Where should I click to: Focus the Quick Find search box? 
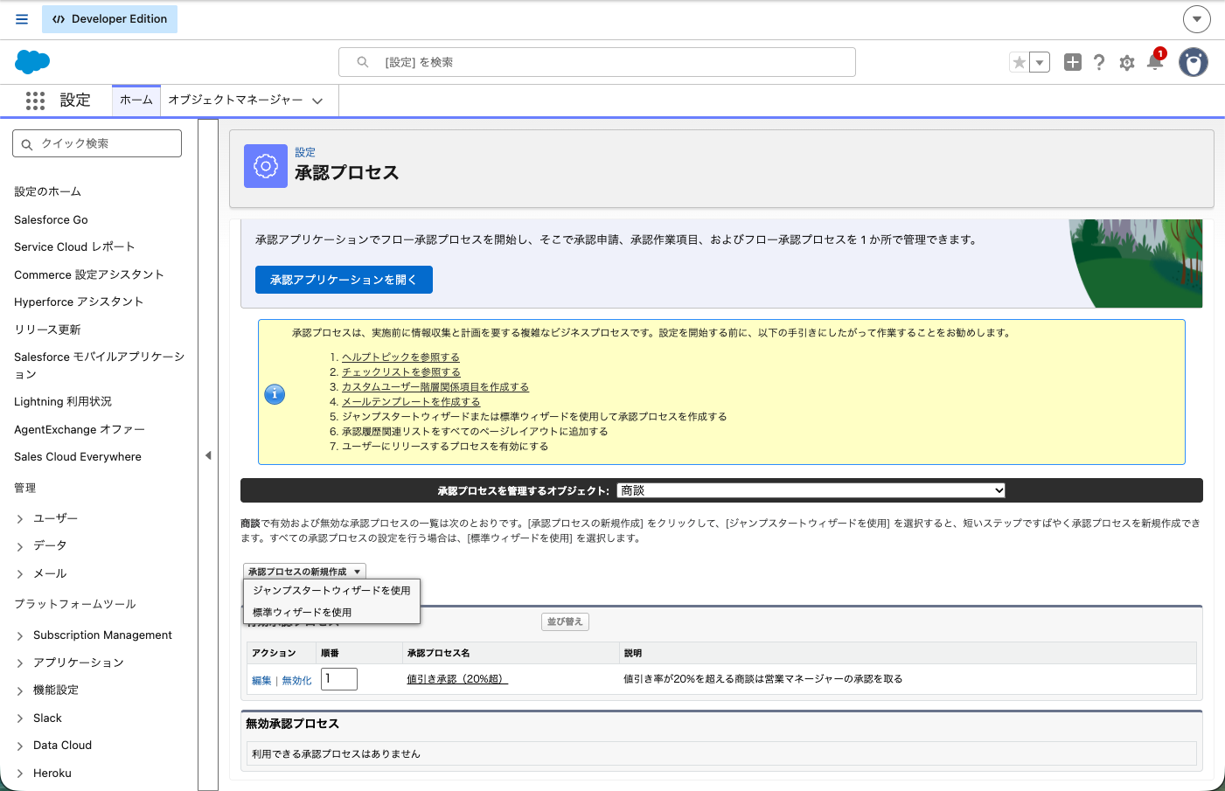tap(97, 143)
